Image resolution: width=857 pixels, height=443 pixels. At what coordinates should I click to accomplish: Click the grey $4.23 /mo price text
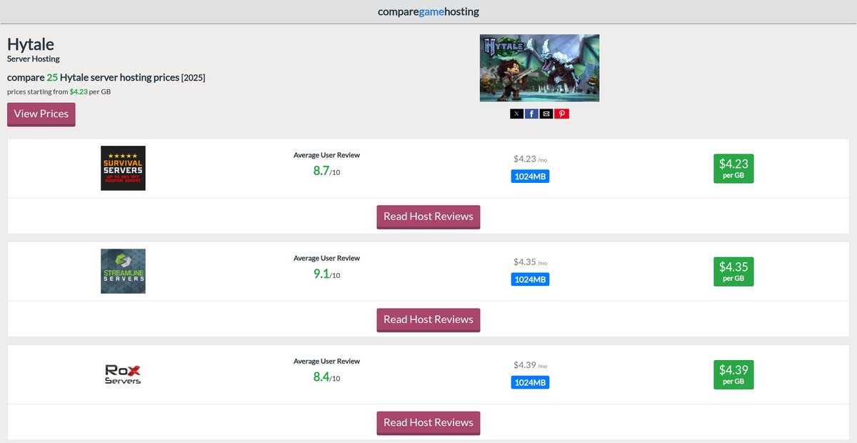tap(530, 159)
